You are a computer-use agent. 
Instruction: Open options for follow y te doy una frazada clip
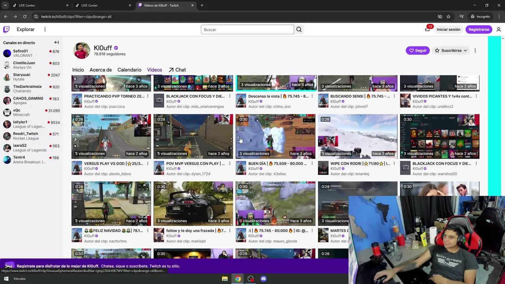(230, 231)
